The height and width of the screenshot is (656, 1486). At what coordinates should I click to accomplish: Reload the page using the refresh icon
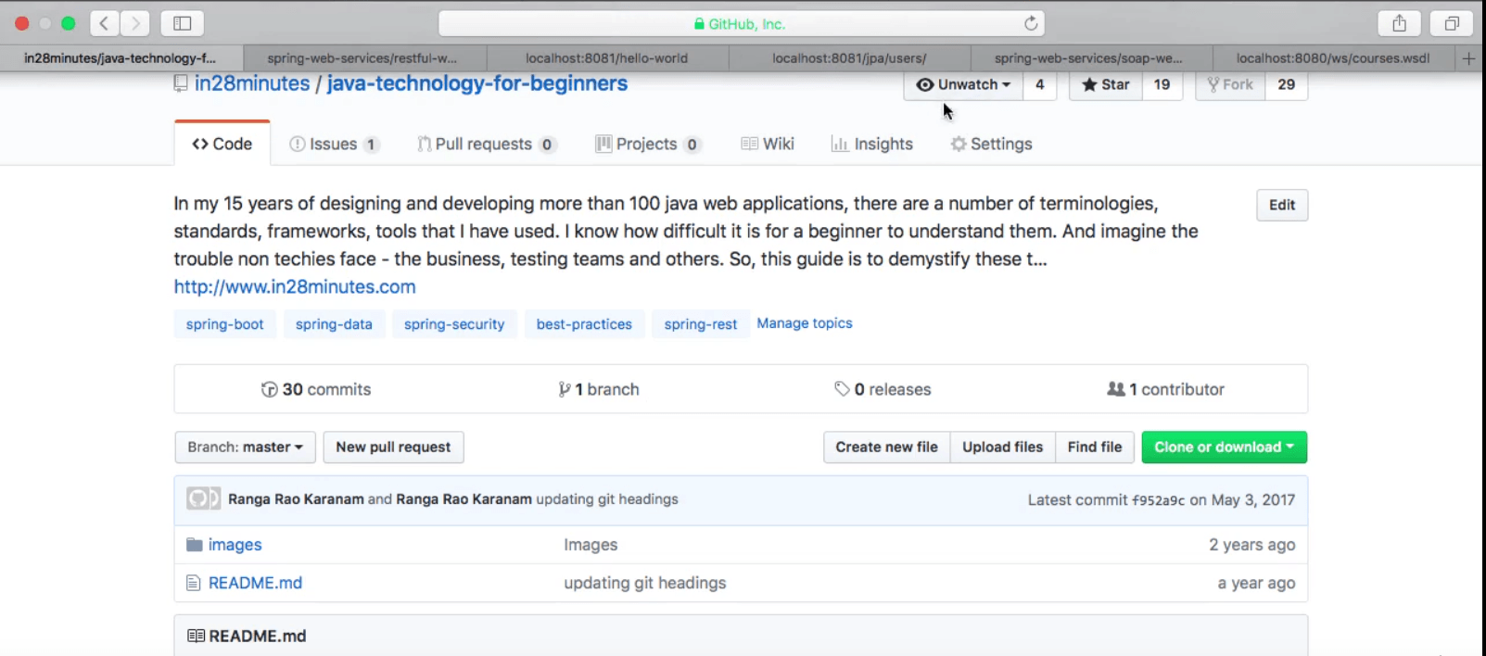[1031, 23]
